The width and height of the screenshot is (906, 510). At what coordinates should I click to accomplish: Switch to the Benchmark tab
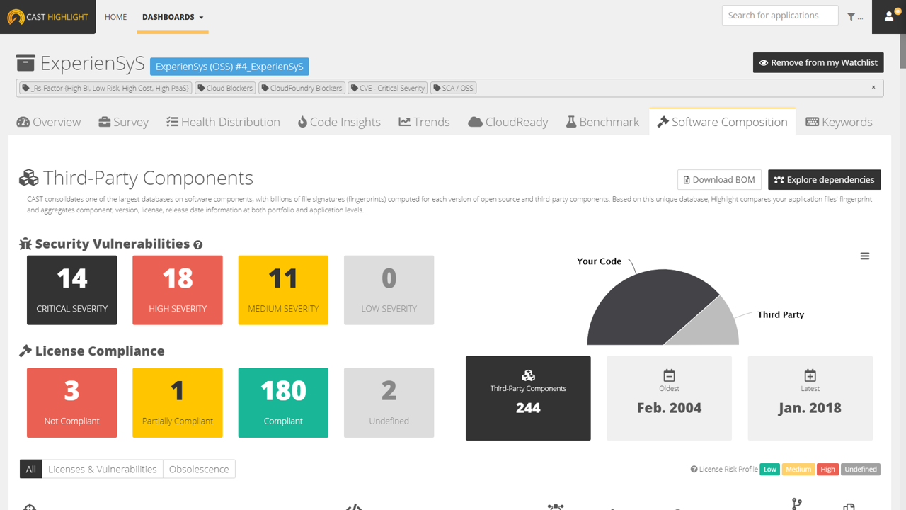coord(602,122)
